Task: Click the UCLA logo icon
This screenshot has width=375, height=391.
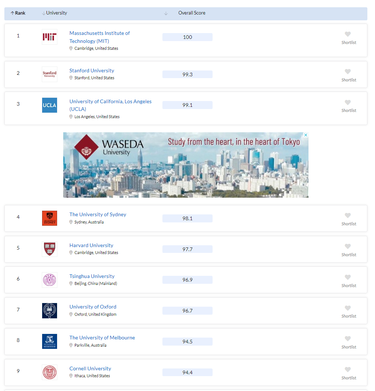Action: 49,105
